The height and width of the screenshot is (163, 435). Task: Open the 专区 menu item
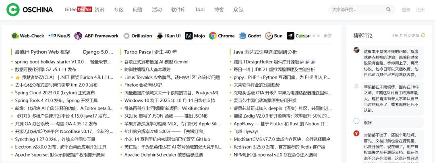(118, 10)
